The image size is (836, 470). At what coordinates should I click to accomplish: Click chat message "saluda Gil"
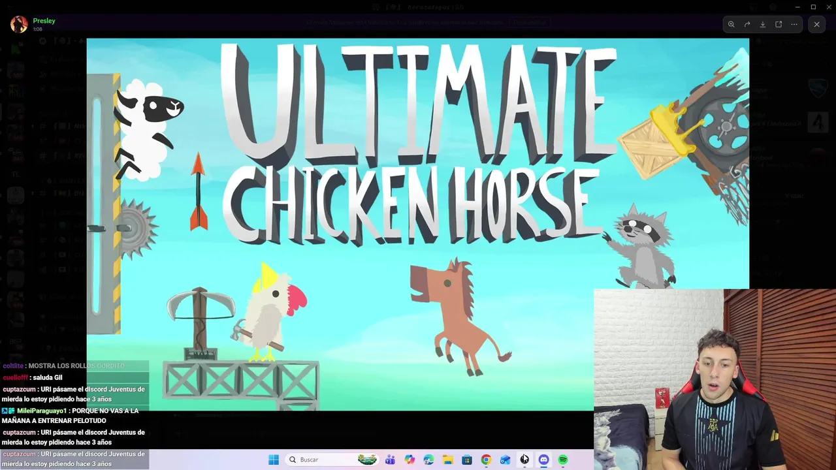pyautogui.click(x=48, y=377)
